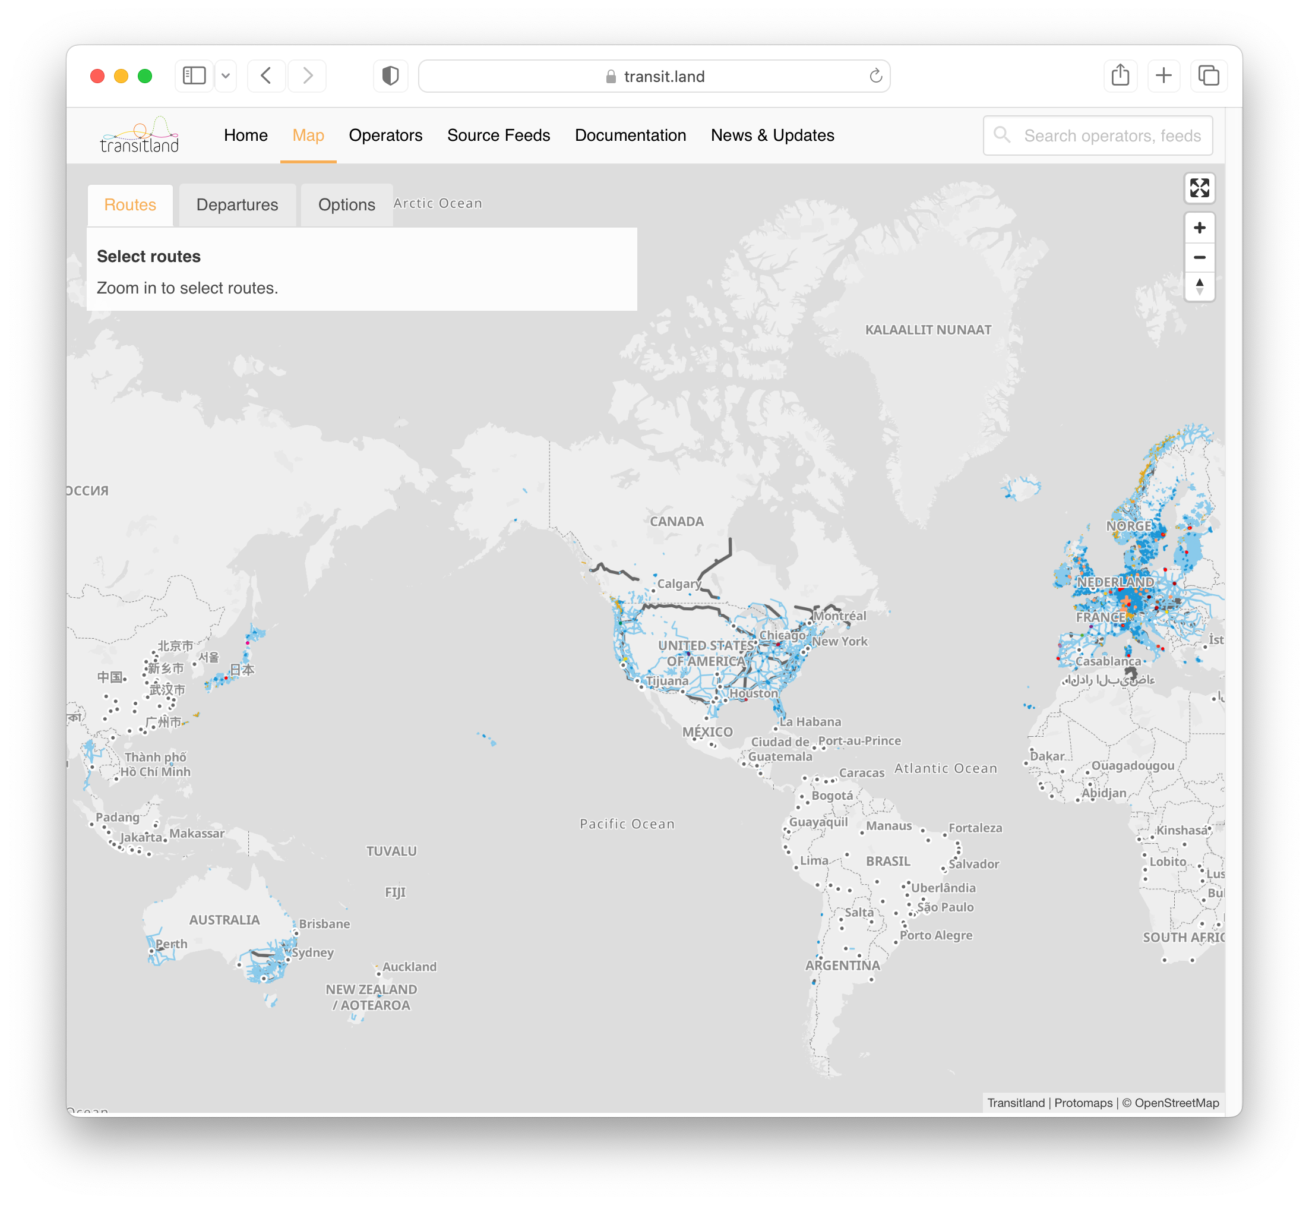Reset map bearing to north
This screenshot has height=1205, width=1309.
point(1199,286)
